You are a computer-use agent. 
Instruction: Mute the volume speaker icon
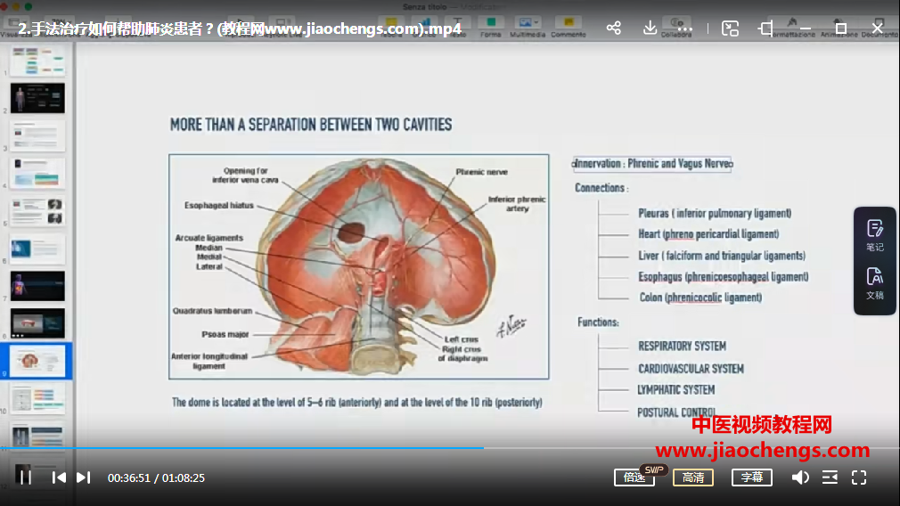coord(800,477)
